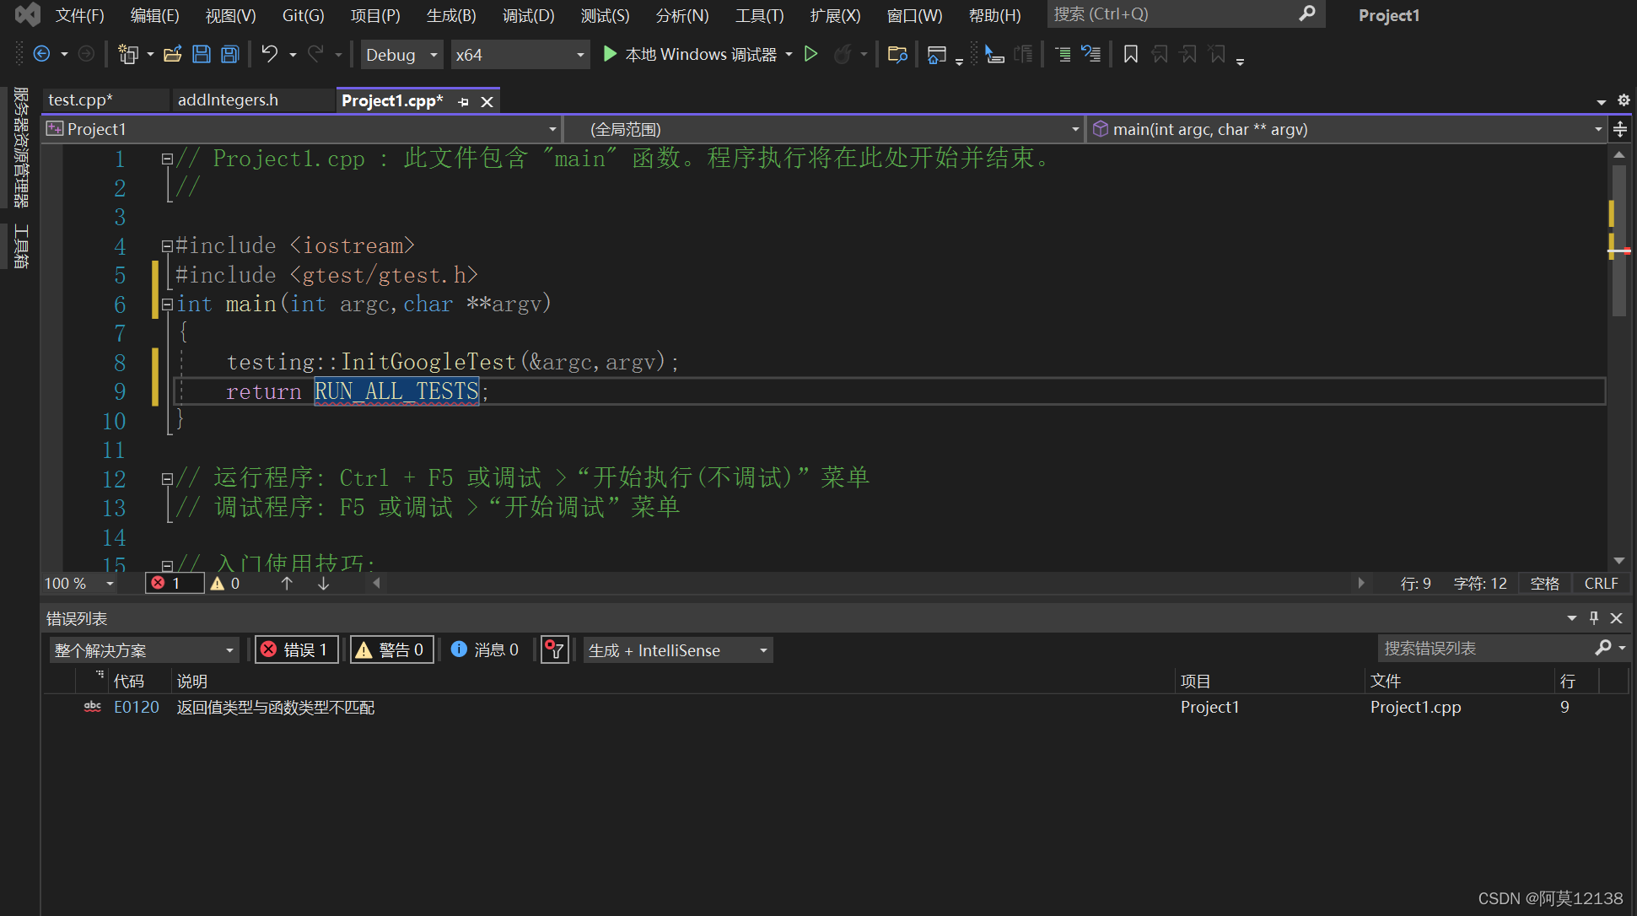Viewport: 1637px width, 916px height.
Task: Click clear filter icon in error list
Action: tap(554, 650)
